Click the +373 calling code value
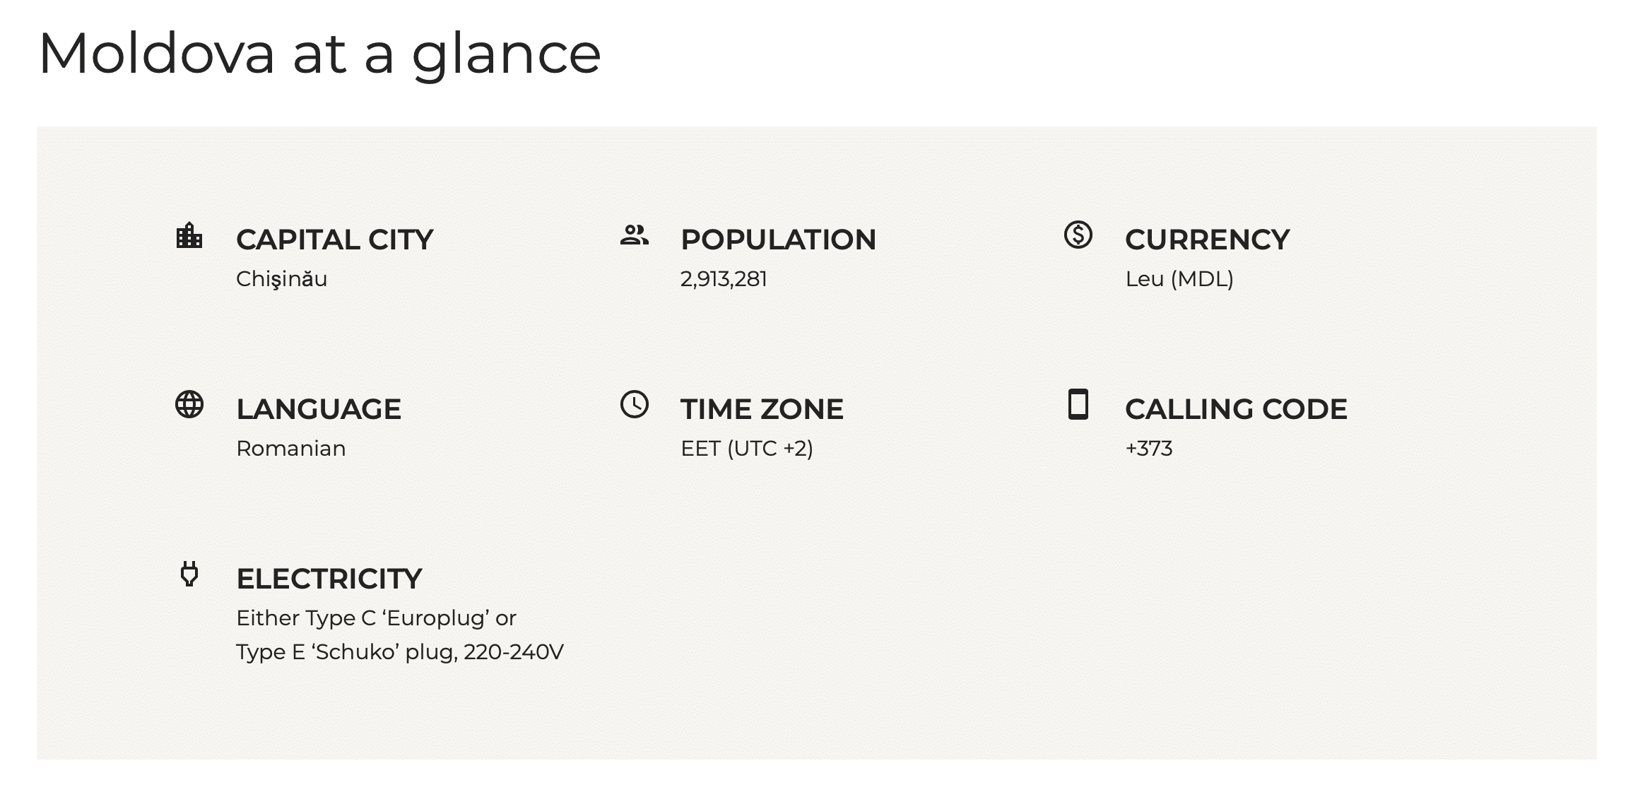This screenshot has height=797, width=1638. (1149, 449)
